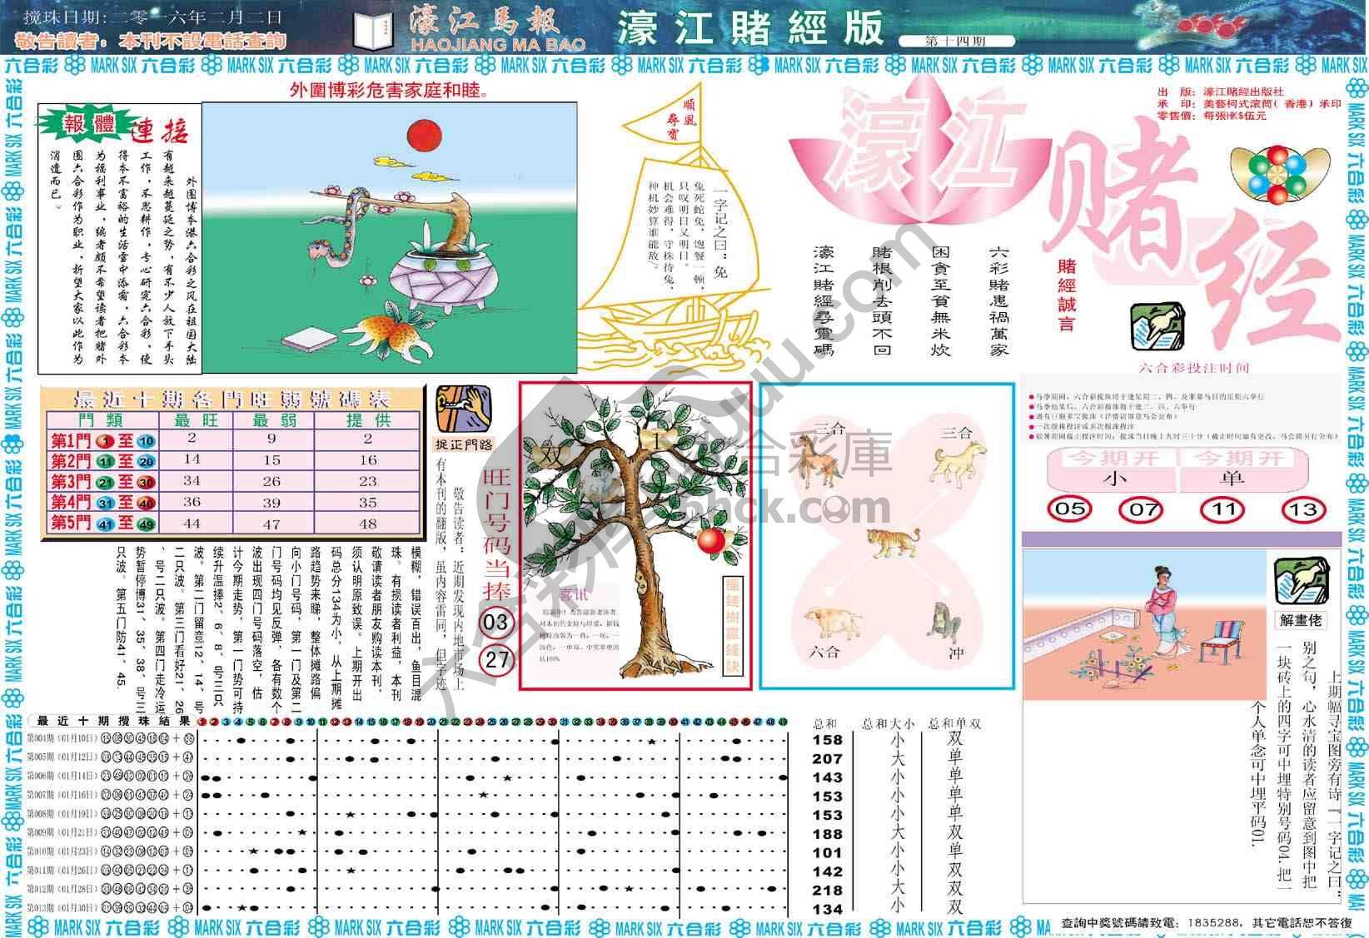Click the writing hand icon above 解畫佬
The height and width of the screenshot is (938, 1369).
[1302, 580]
